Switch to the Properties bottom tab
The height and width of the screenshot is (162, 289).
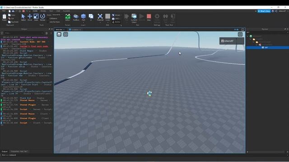(x=19, y=152)
